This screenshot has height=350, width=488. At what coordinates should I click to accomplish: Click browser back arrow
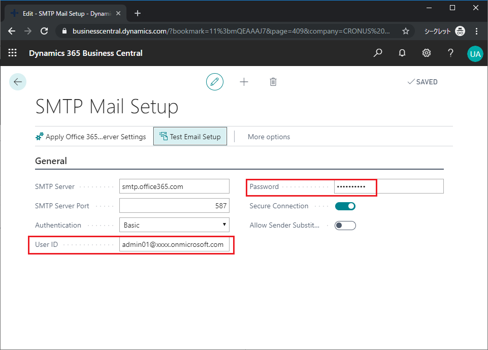[x=12, y=31]
